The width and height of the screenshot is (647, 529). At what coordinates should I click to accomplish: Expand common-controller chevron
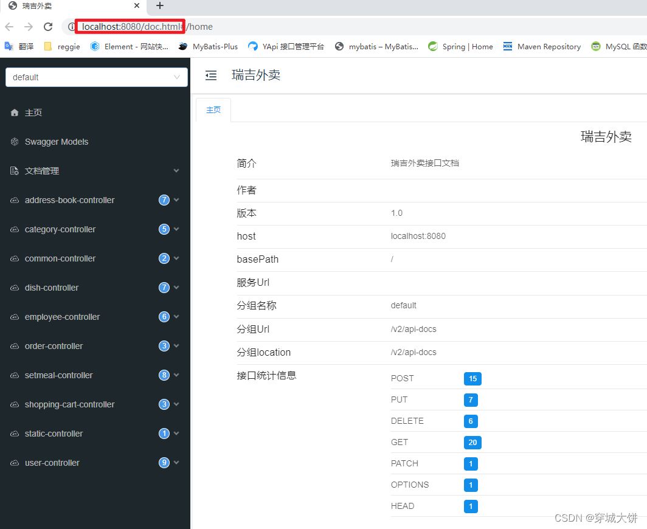pyautogui.click(x=176, y=258)
